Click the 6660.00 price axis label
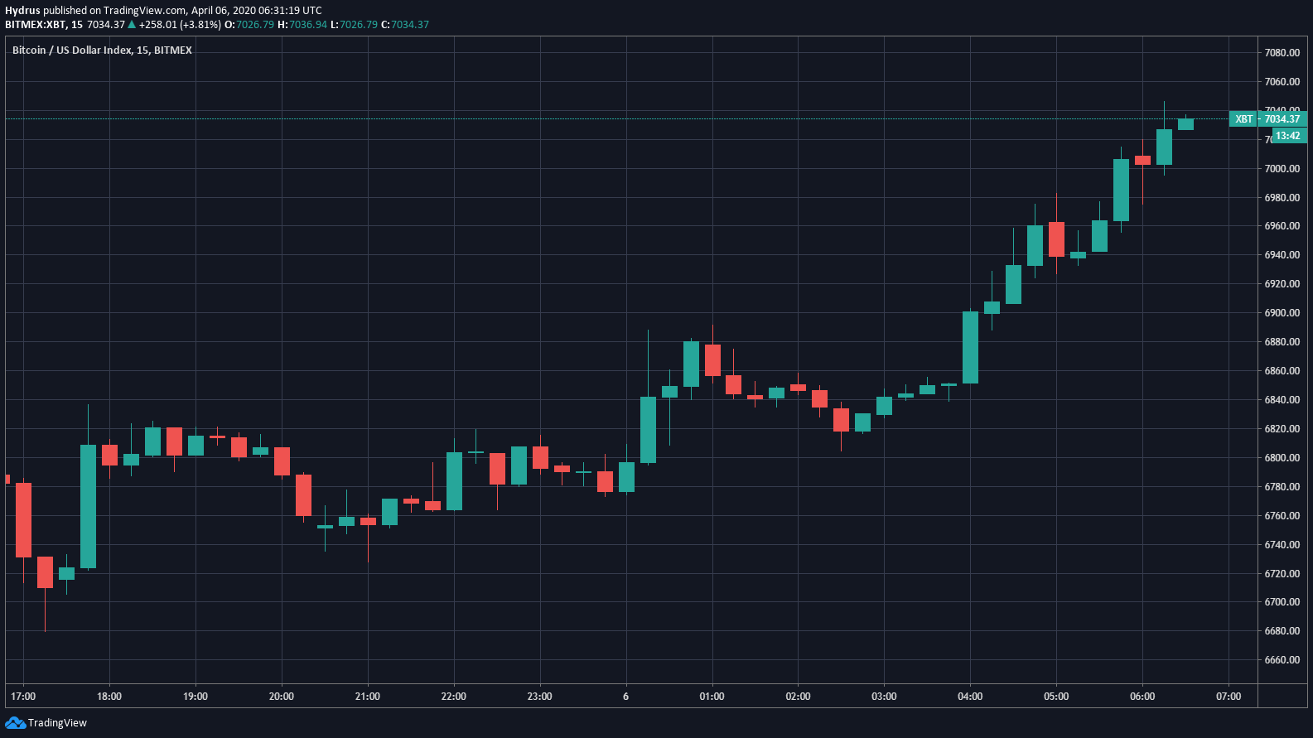 click(x=1282, y=660)
